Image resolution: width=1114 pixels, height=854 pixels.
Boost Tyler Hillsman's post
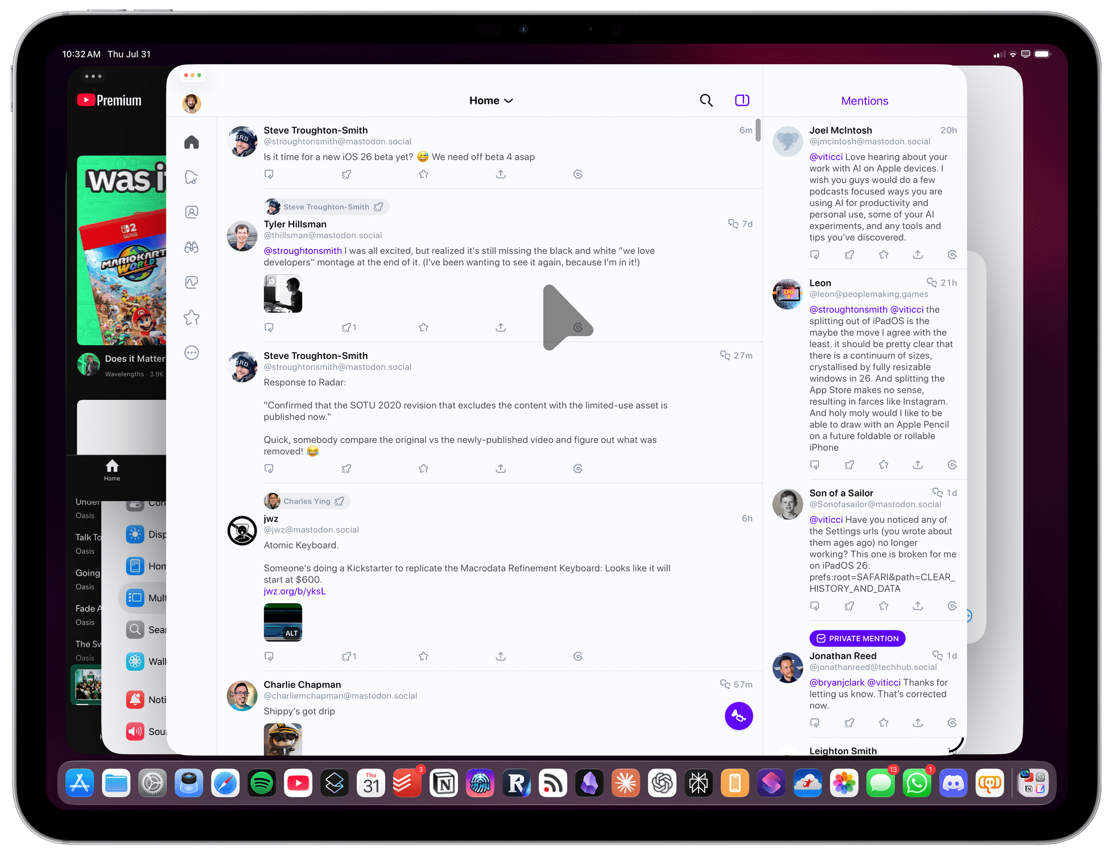(x=349, y=327)
